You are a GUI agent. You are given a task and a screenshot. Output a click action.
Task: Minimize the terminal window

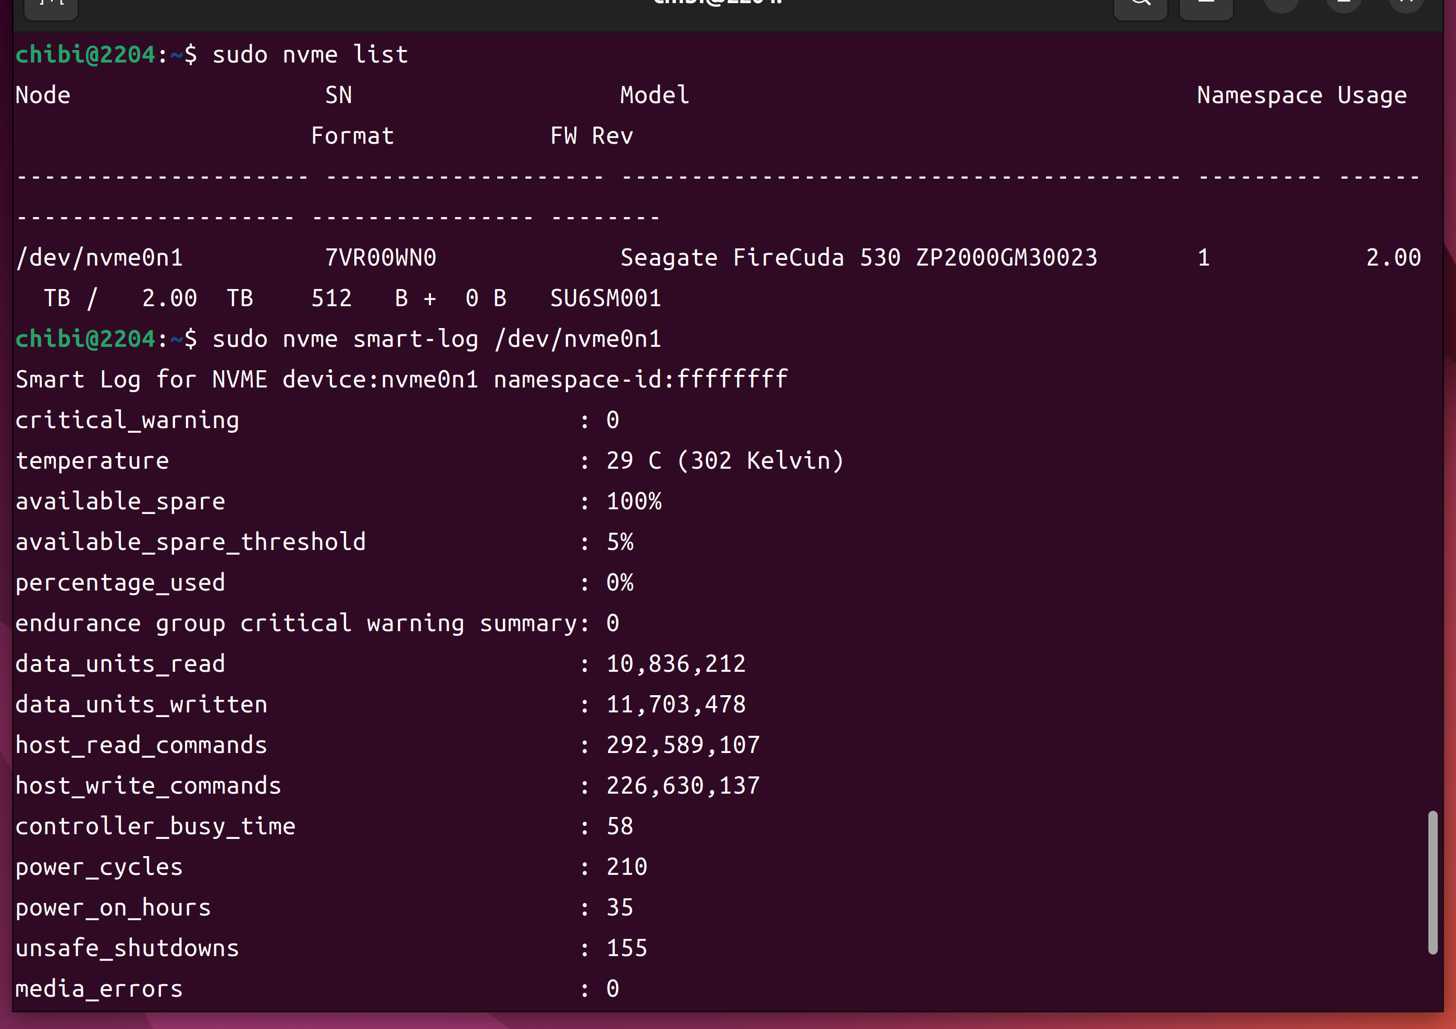tap(1281, 5)
